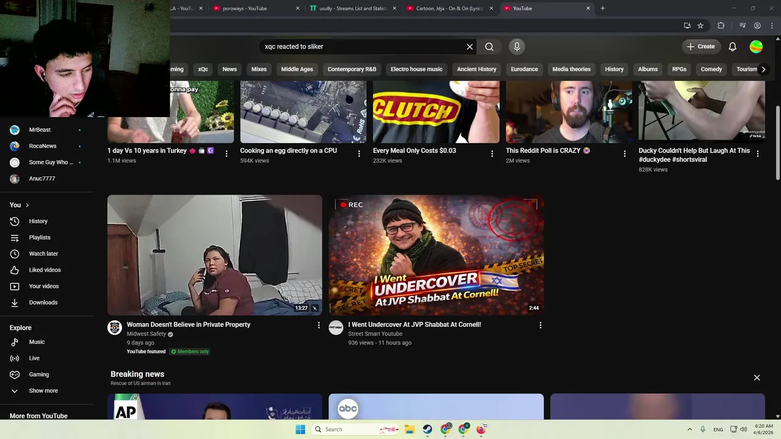
Task: Open 'Woman Doesn't Believe in Private Property' title
Action: point(189,325)
